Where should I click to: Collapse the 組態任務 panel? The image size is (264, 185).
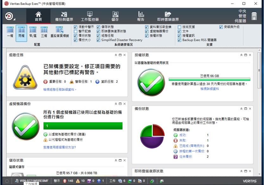click(116, 55)
